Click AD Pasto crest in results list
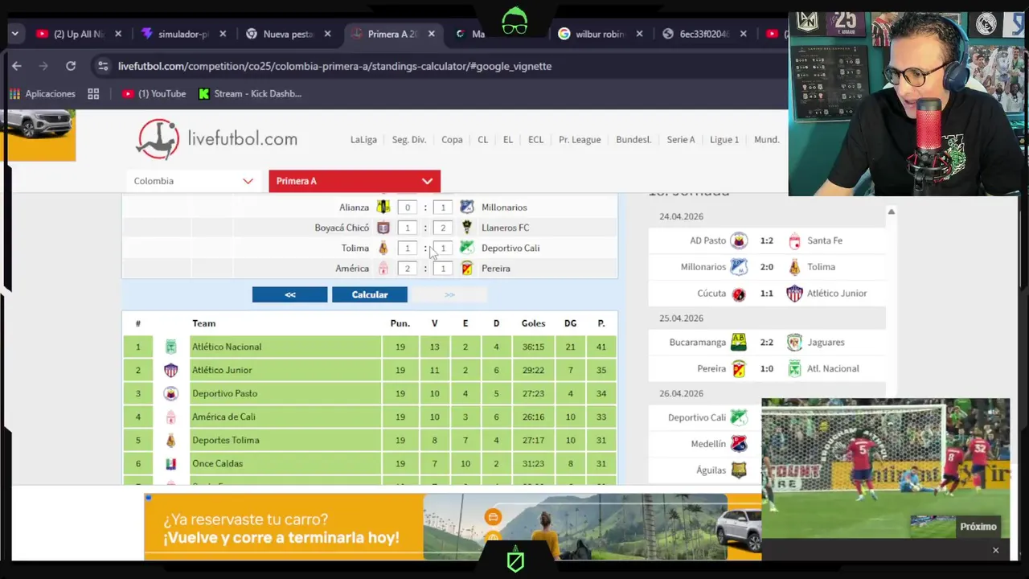The height and width of the screenshot is (579, 1029). 739,240
